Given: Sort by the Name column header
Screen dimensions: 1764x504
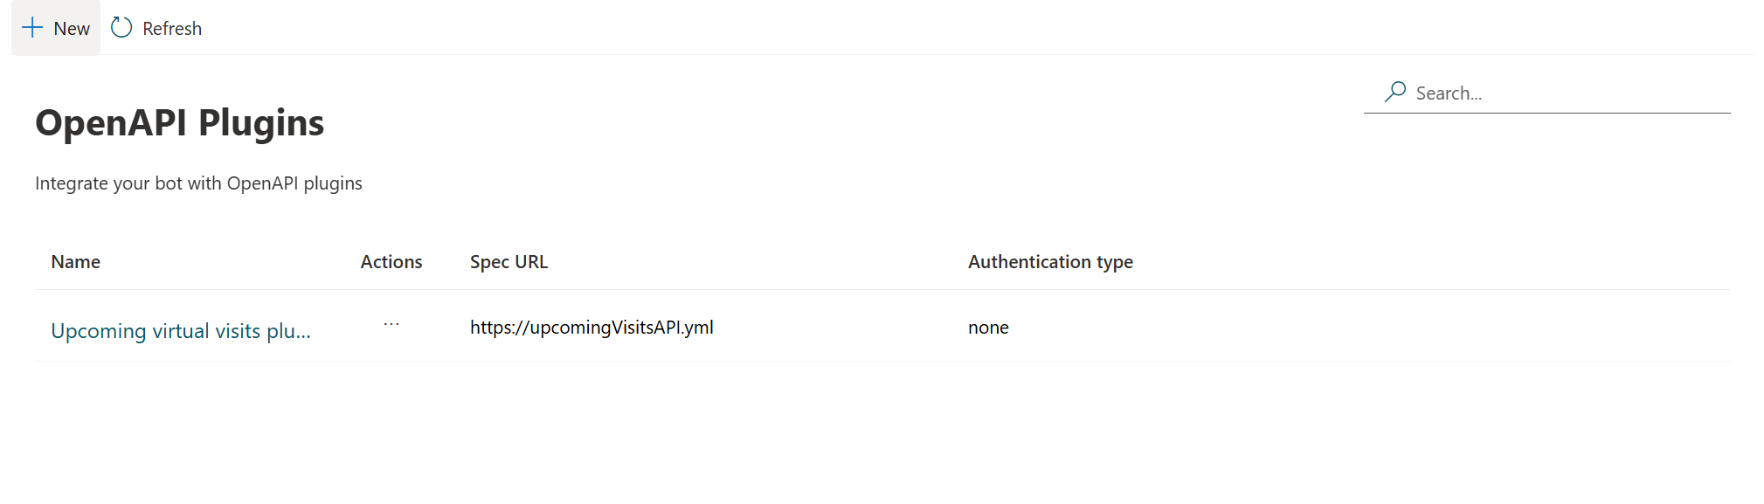Looking at the screenshot, I should pyautogui.click(x=76, y=262).
